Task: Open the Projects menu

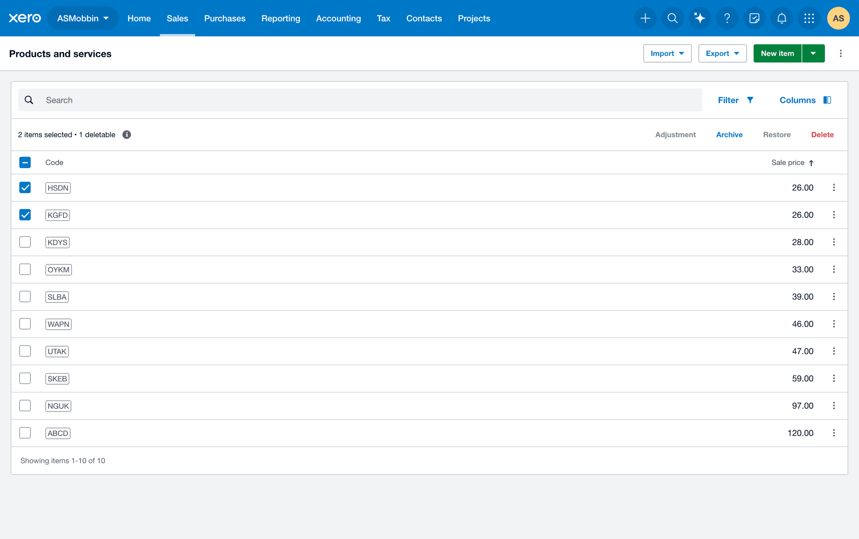Action: (474, 18)
